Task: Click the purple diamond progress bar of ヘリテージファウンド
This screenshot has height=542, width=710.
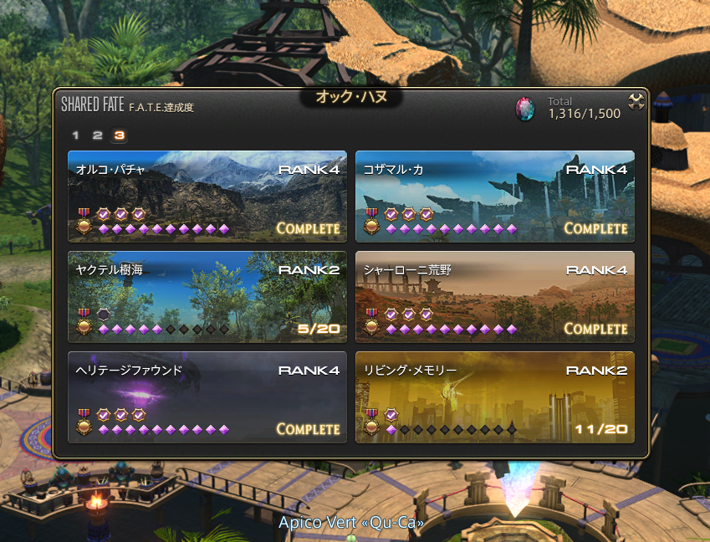Action: pos(163,430)
